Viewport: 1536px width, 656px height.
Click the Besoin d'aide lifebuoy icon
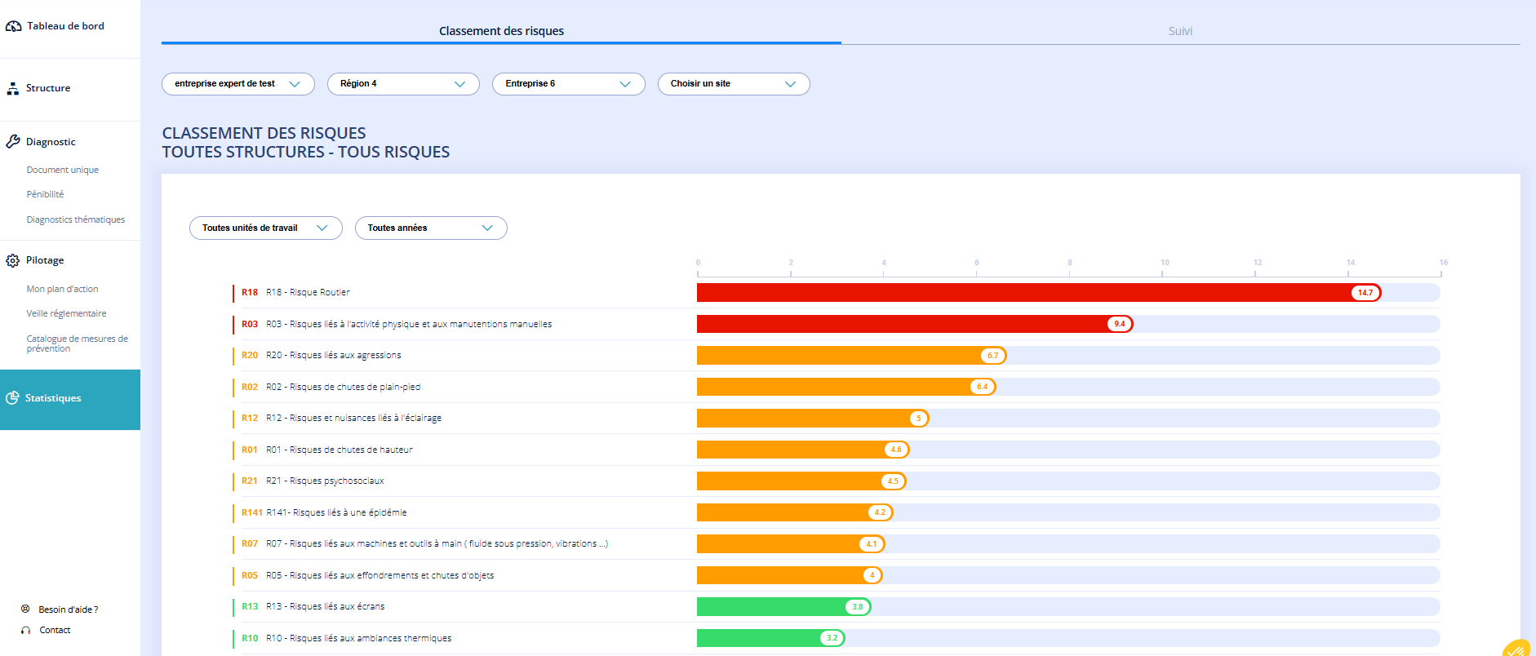coord(25,609)
